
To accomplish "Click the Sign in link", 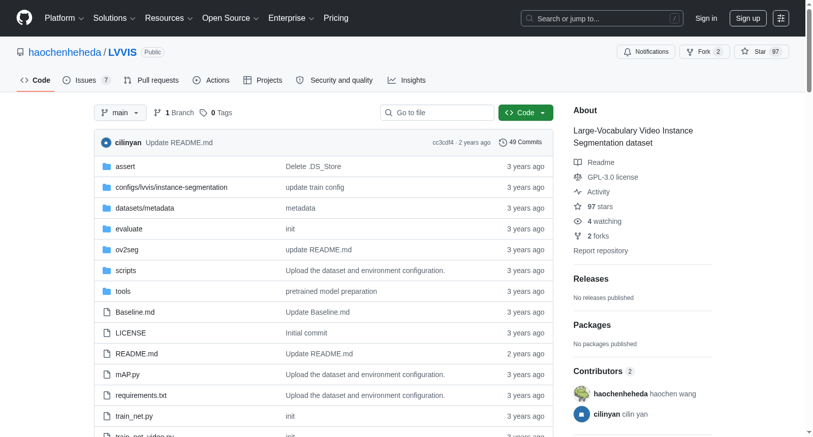I will coord(706,18).
